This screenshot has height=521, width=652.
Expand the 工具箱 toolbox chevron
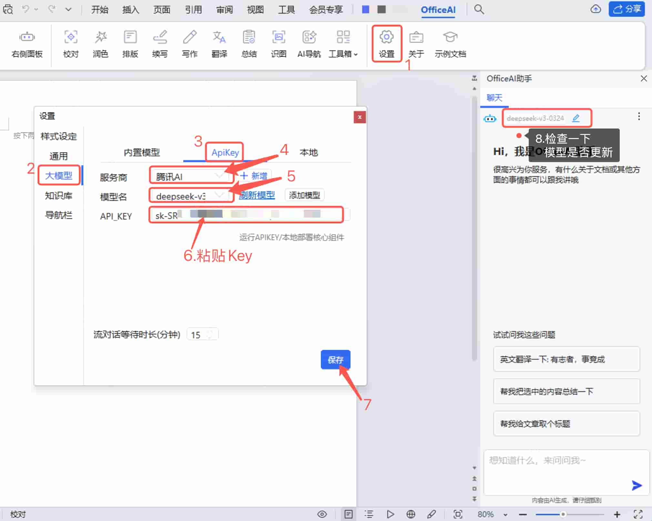click(355, 54)
